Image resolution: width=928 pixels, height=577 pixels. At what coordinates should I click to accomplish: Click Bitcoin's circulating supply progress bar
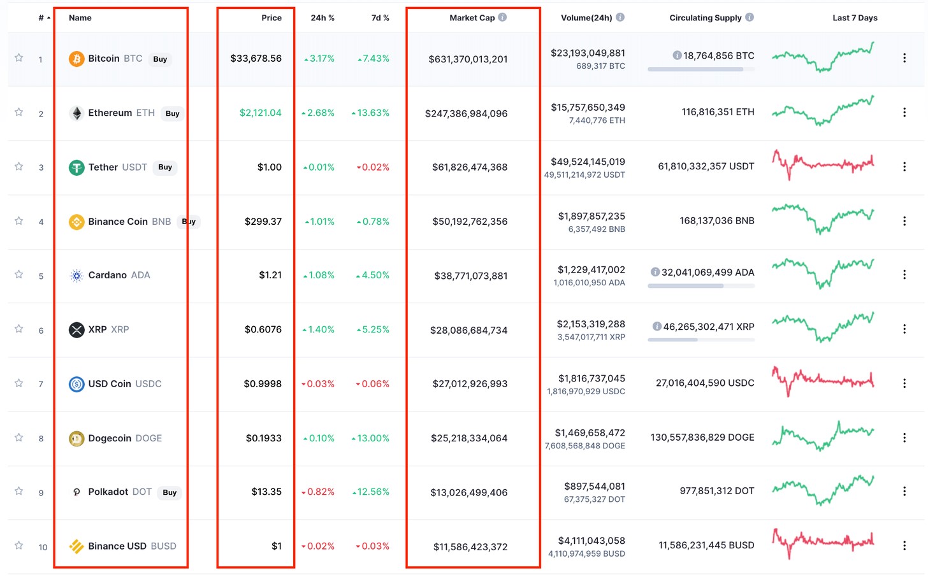point(701,69)
